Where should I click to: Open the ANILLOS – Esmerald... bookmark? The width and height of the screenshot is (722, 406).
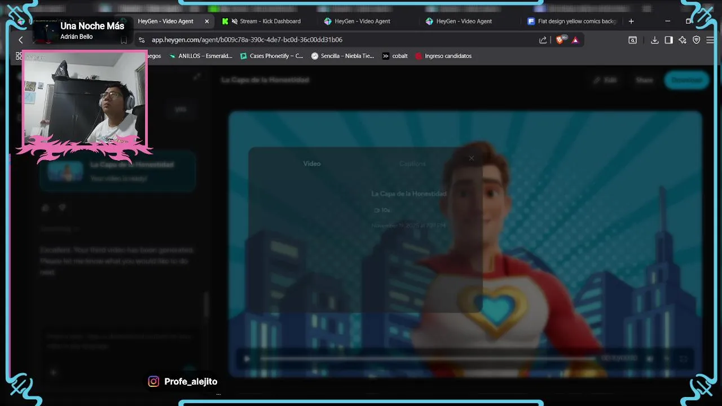[x=201, y=56]
